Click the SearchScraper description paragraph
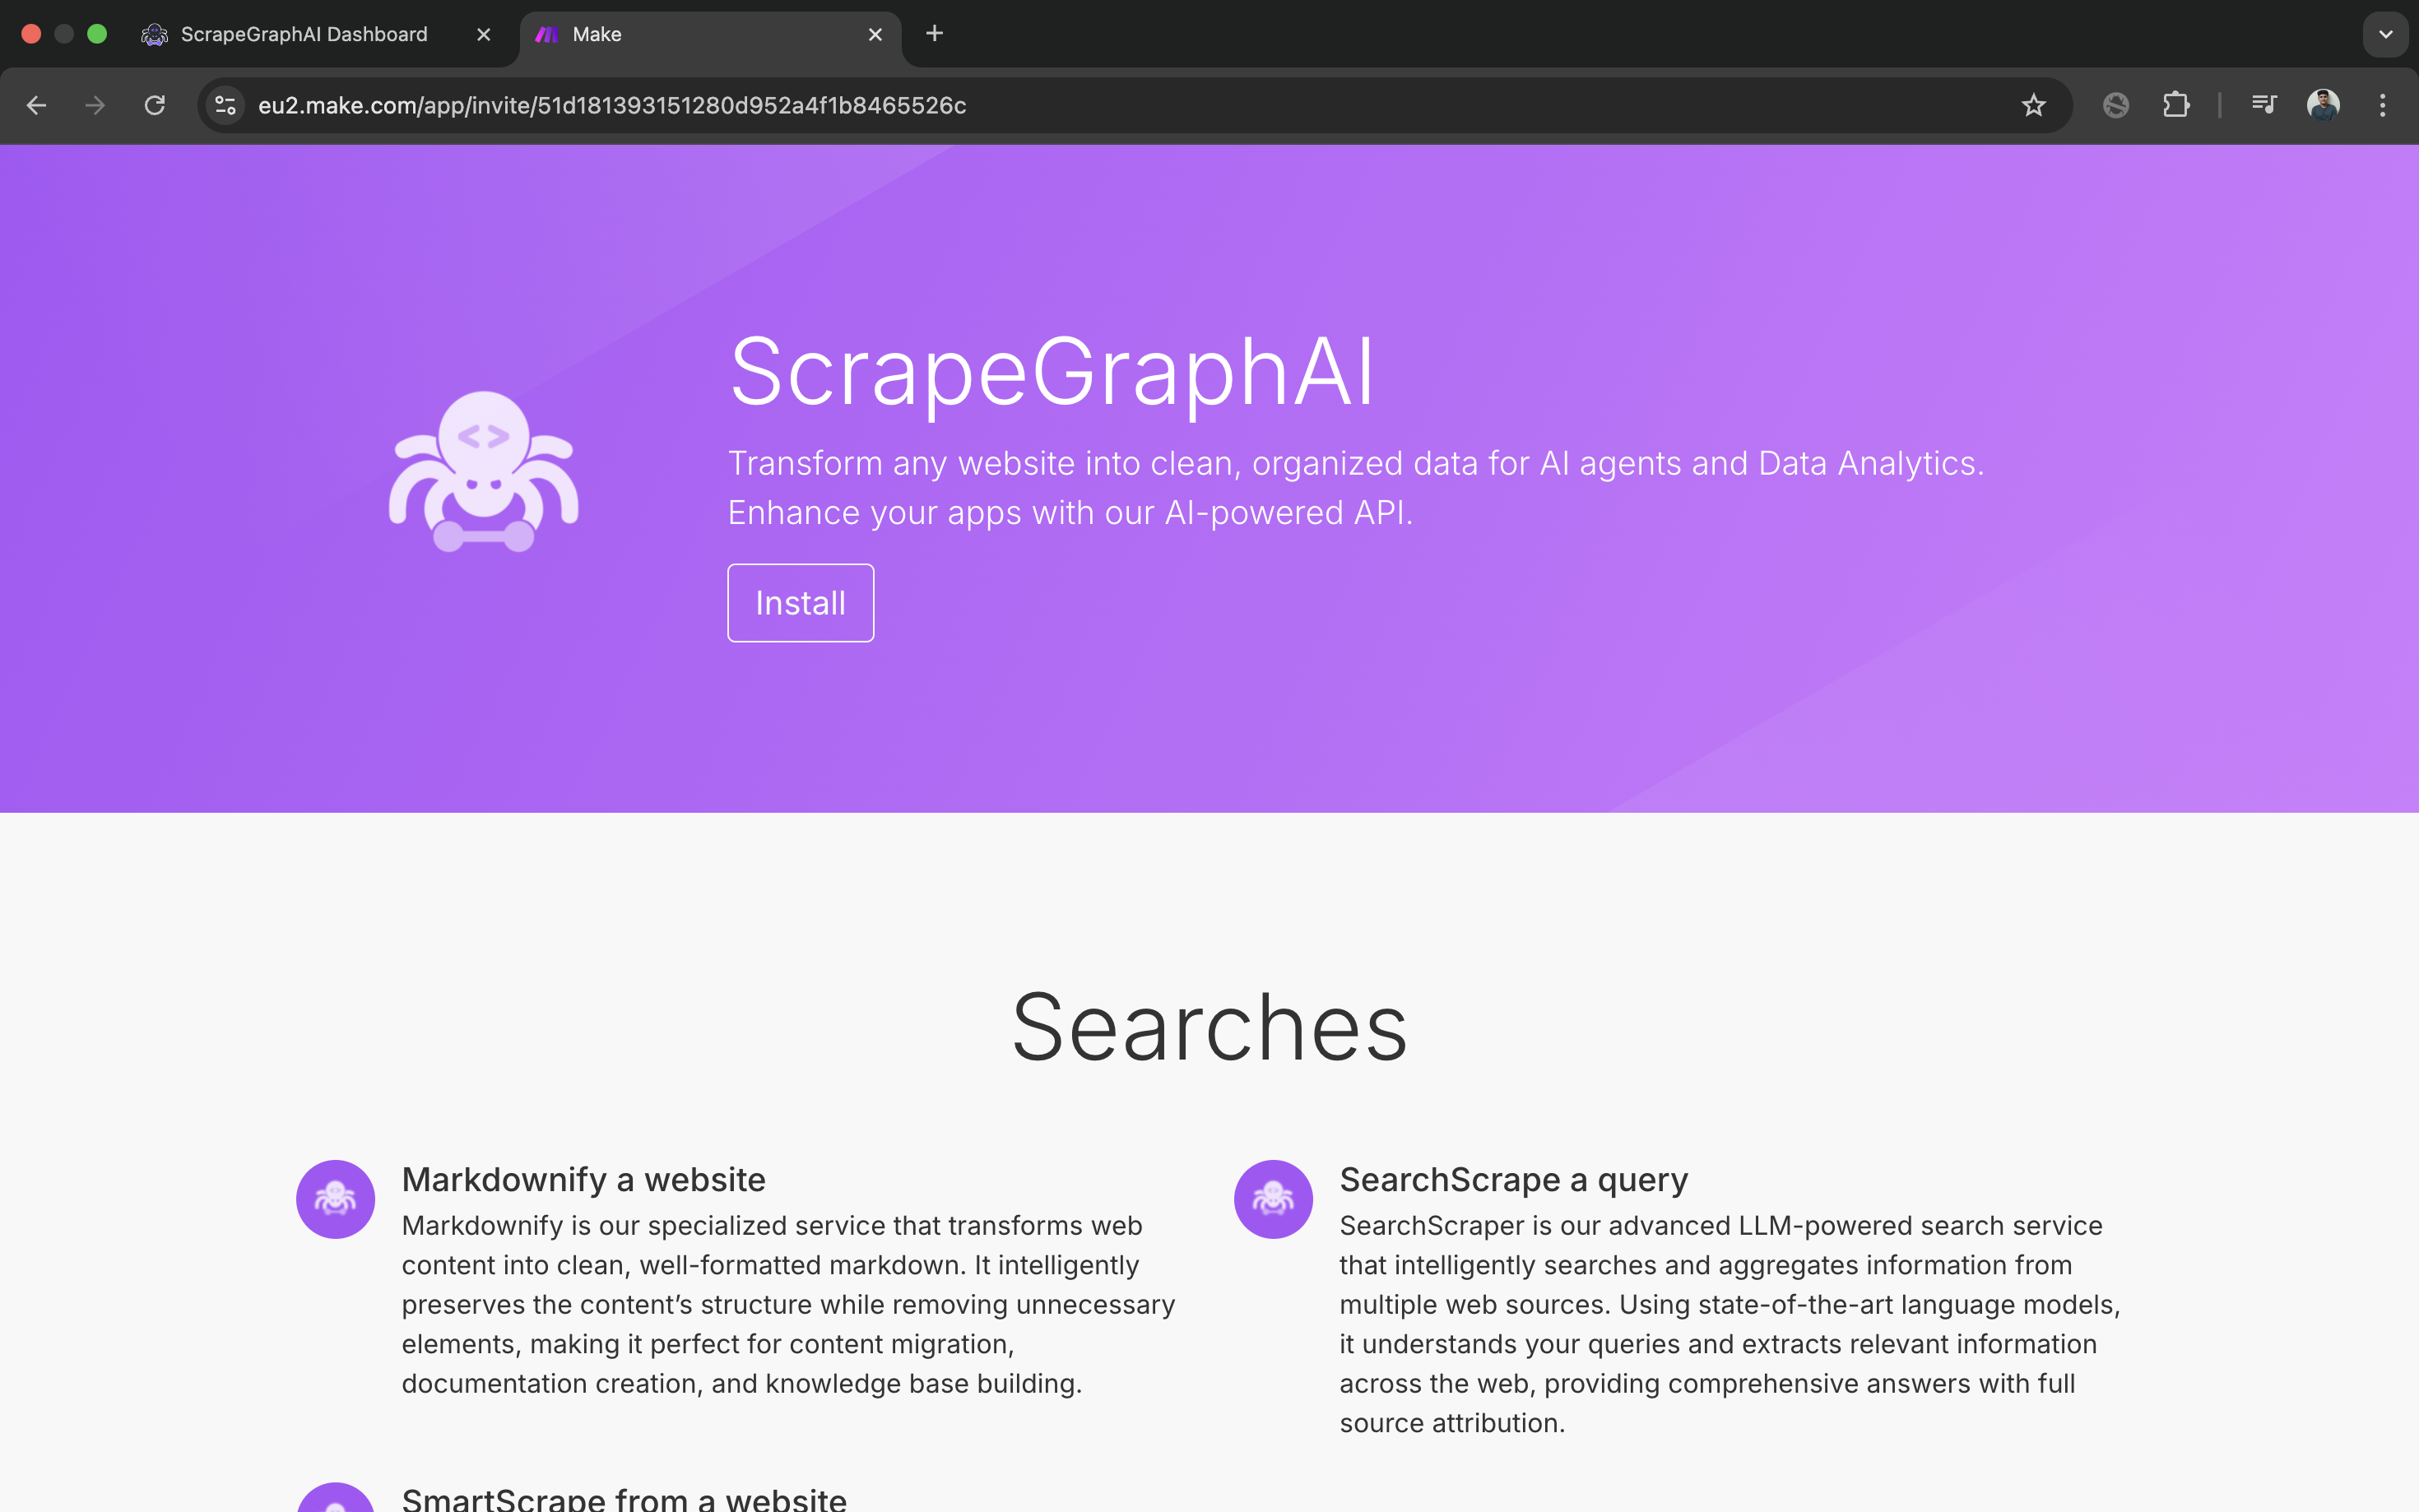The width and height of the screenshot is (2419, 1512). click(1730, 1324)
